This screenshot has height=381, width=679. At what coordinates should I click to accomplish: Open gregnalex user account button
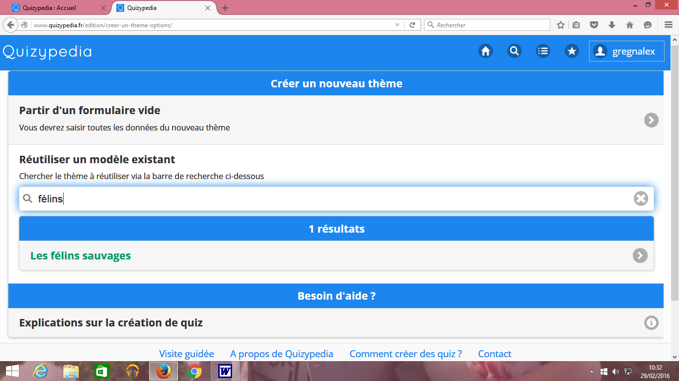[x=626, y=51]
